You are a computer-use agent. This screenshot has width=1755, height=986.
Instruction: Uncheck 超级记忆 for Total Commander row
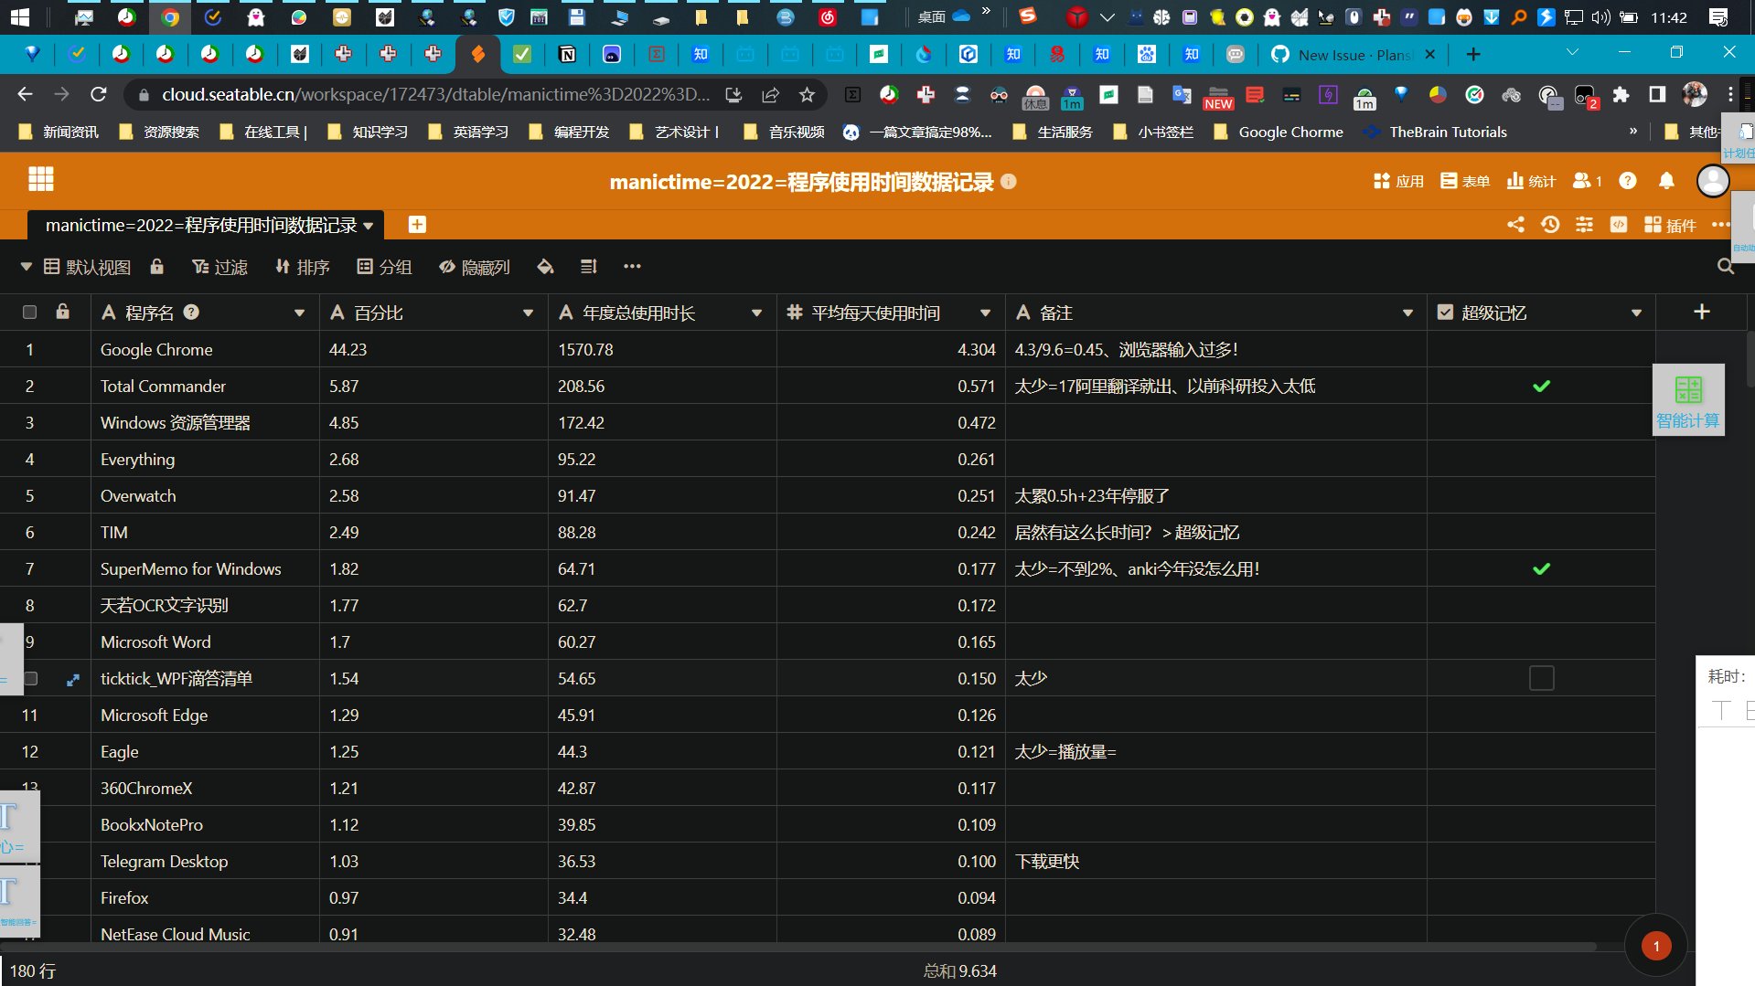point(1541,387)
